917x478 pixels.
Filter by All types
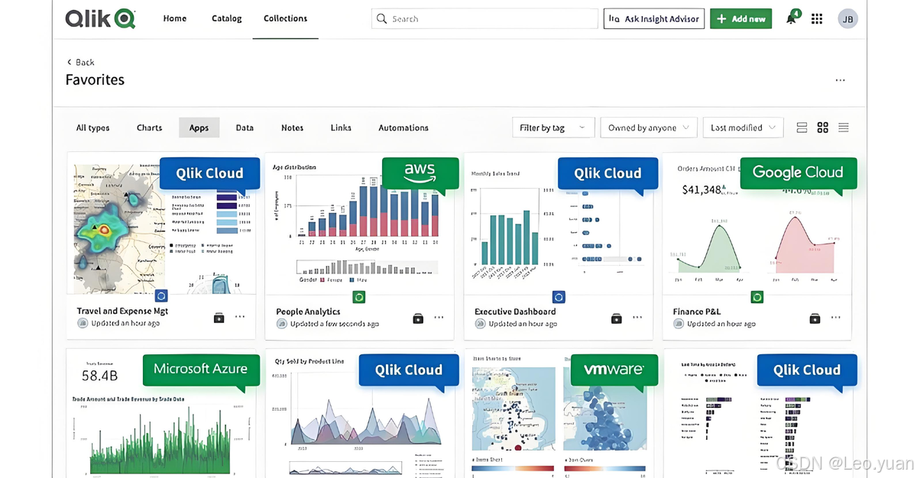point(93,128)
